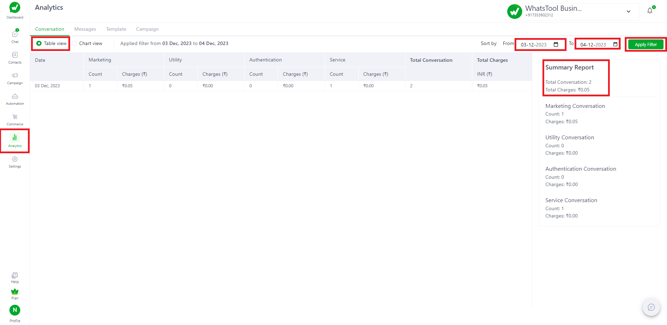Click the Utility column header
The width and height of the screenshot is (667, 325).
tap(175, 60)
